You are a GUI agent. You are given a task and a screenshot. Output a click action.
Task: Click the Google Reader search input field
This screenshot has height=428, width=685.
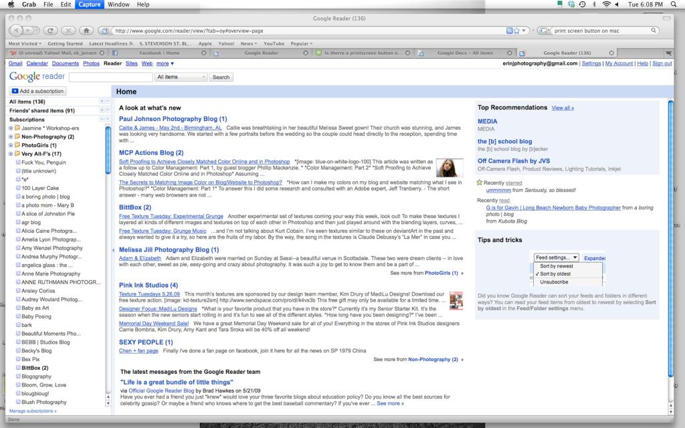tap(111, 77)
